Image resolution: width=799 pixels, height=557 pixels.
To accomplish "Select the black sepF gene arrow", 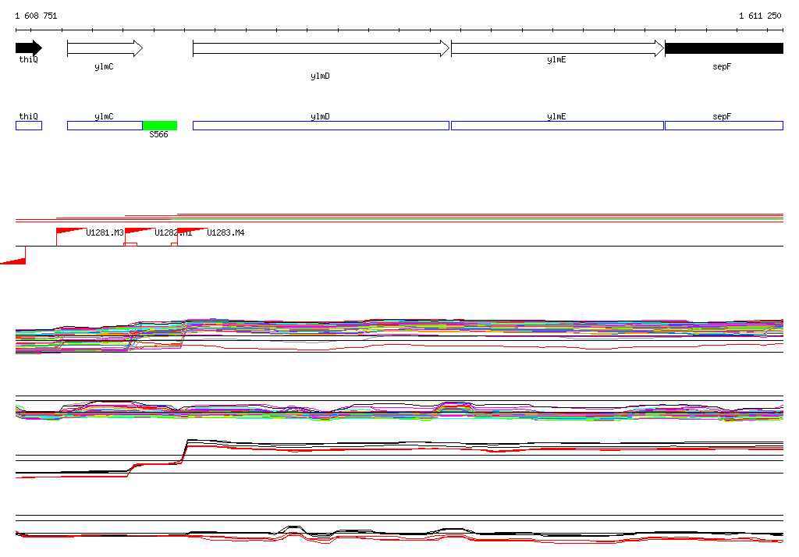I will pos(723,48).
